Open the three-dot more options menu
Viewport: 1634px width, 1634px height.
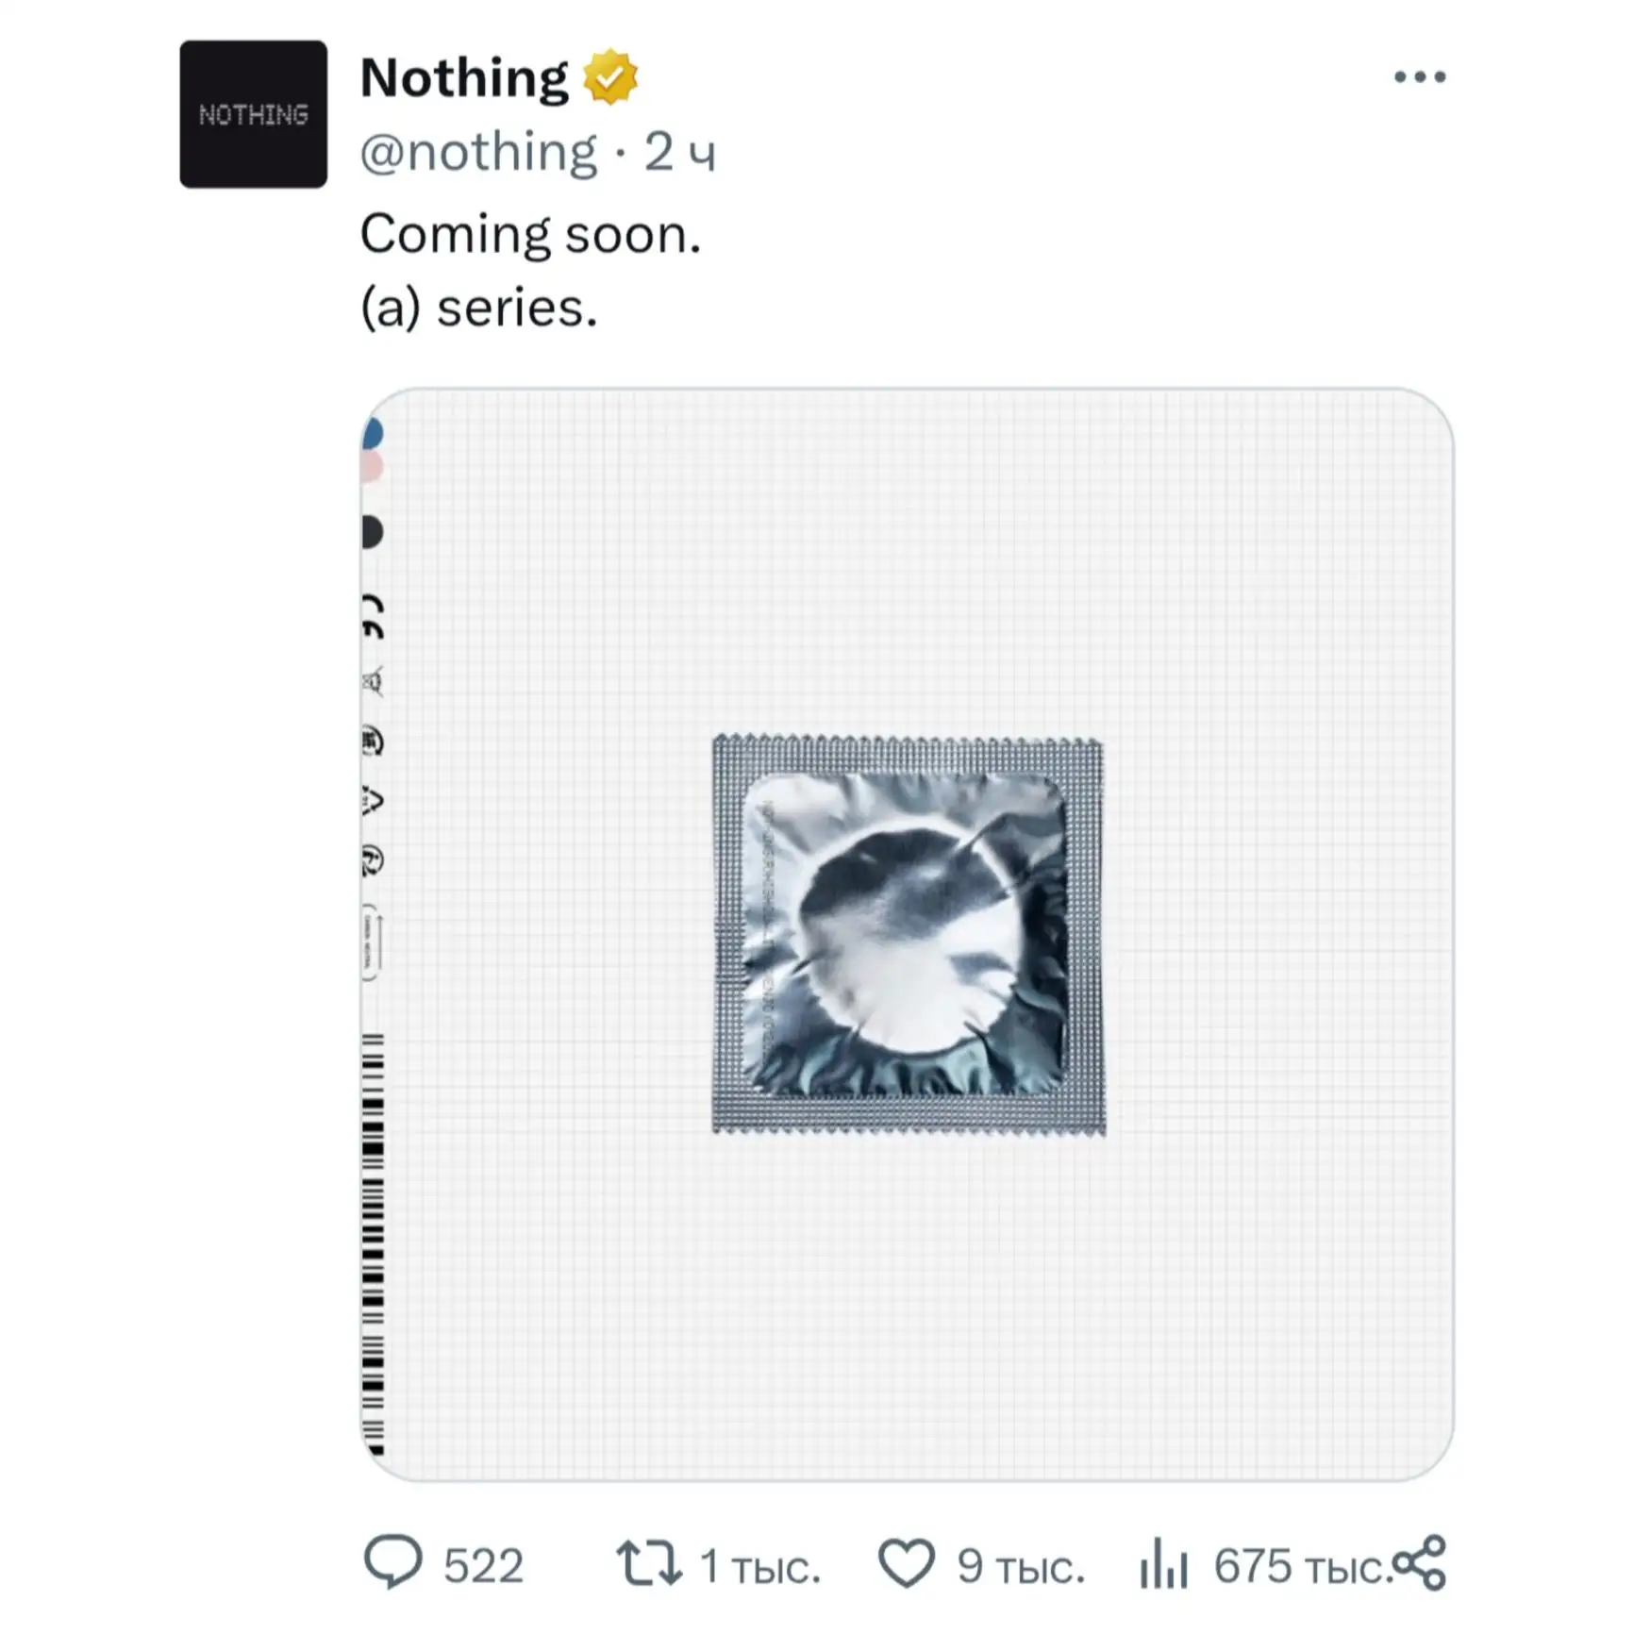coord(1419,77)
